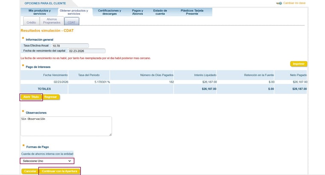Click the Abrir Título button

31,97
